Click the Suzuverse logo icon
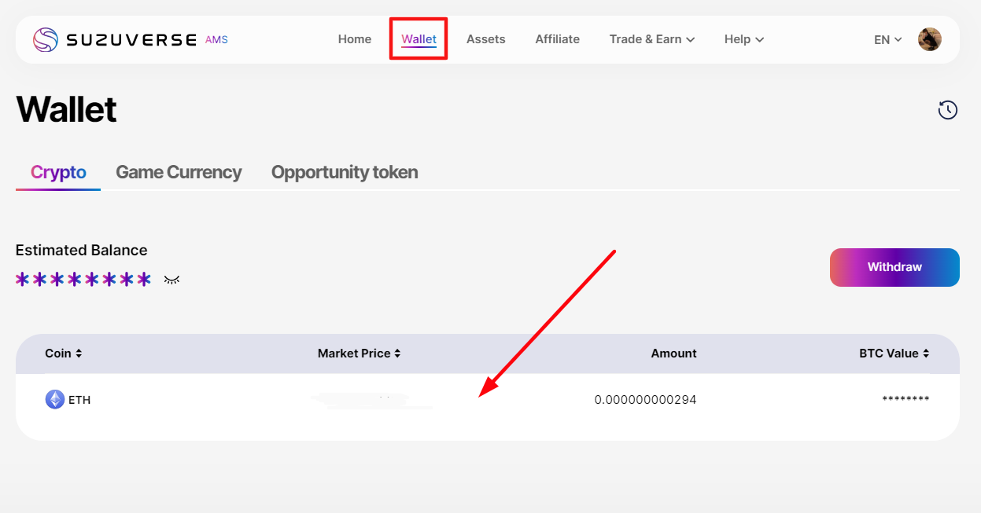The height and width of the screenshot is (513, 981). tap(46, 39)
